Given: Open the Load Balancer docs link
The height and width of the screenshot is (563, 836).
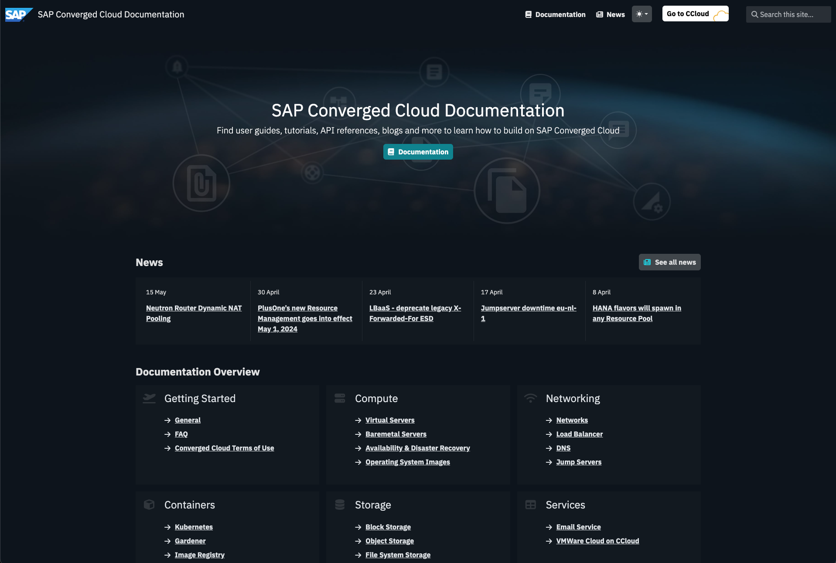Looking at the screenshot, I should click(579, 434).
